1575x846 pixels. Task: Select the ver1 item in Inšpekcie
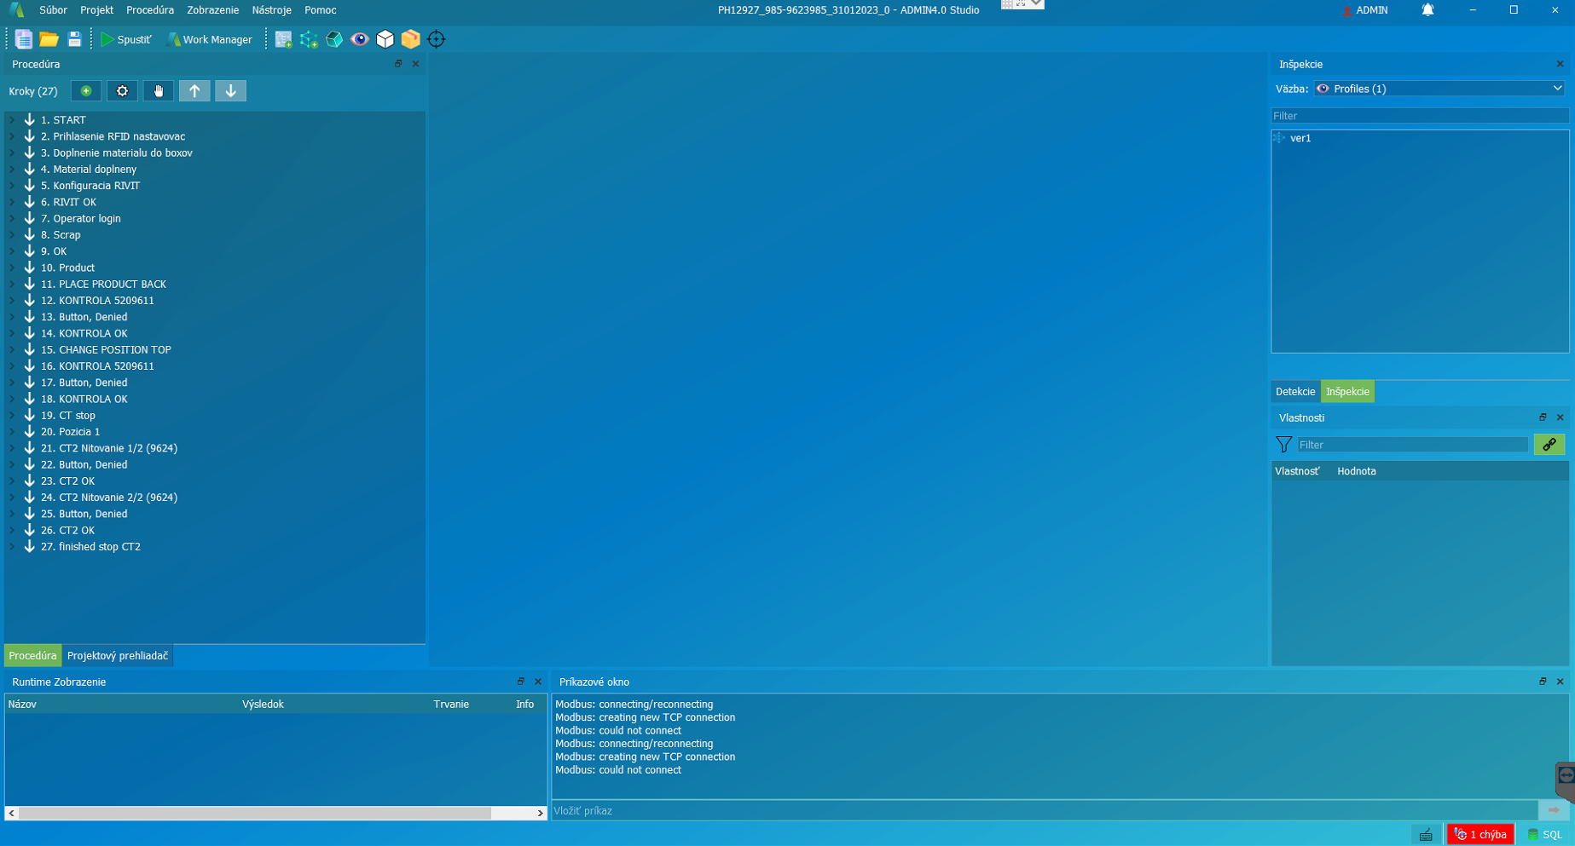click(x=1300, y=138)
